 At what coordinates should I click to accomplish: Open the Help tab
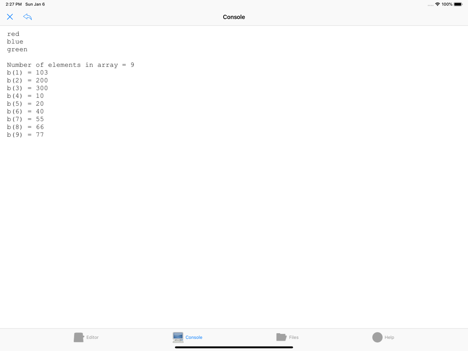[383, 337]
